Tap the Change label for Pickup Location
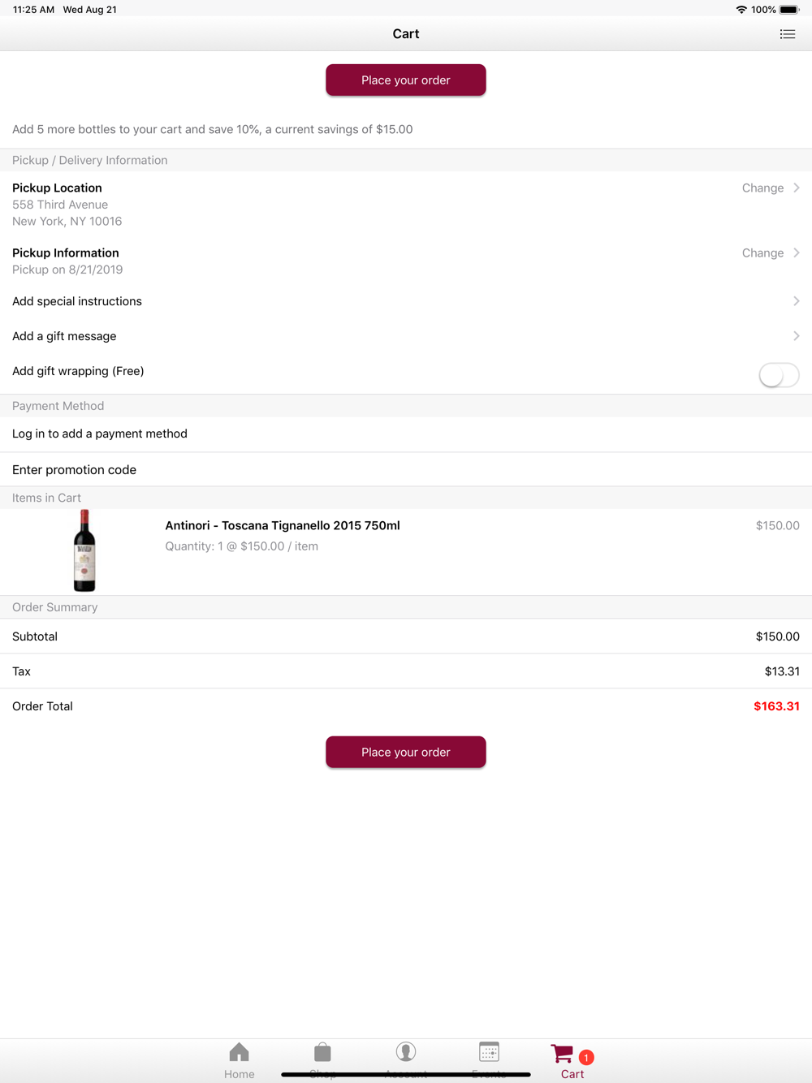Viewport: 812px width, 1083px height. click(762, 188)
